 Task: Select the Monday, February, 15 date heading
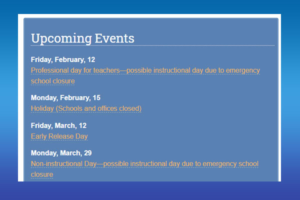pyautogui.click(x=65, y=98)
